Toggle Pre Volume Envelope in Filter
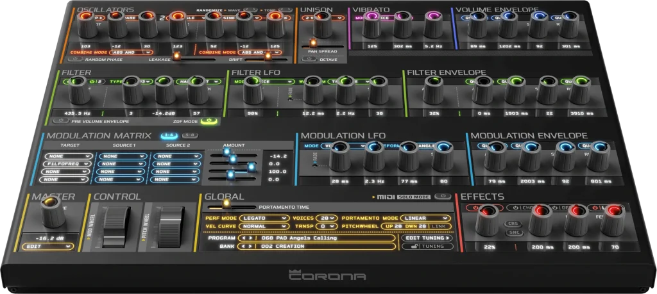Screen dimensions: 657x294 pyautogui.click(x=62, y=121)
